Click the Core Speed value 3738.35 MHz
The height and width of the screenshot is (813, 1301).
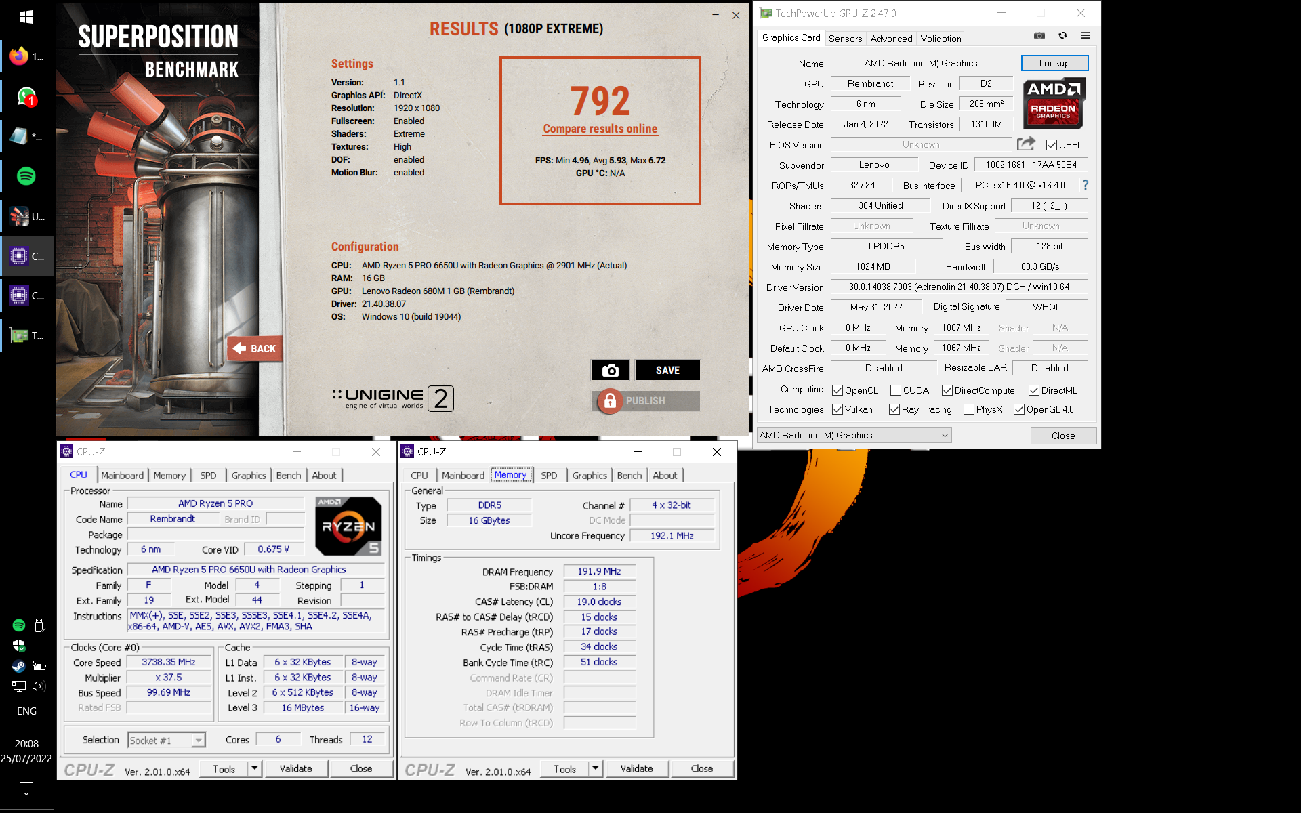169,662
